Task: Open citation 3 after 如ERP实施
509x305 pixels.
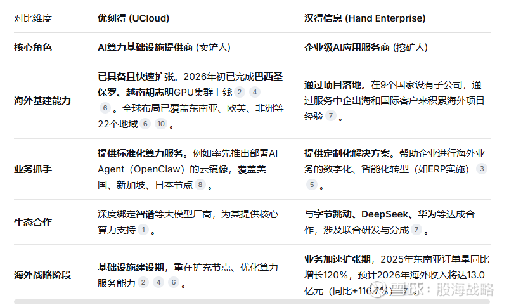Action: (x=482, y=169)
